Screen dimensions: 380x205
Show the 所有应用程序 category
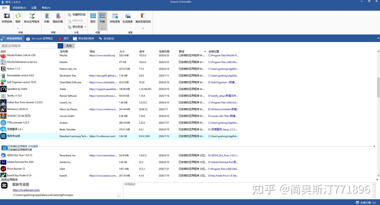[x=12, y=39]
